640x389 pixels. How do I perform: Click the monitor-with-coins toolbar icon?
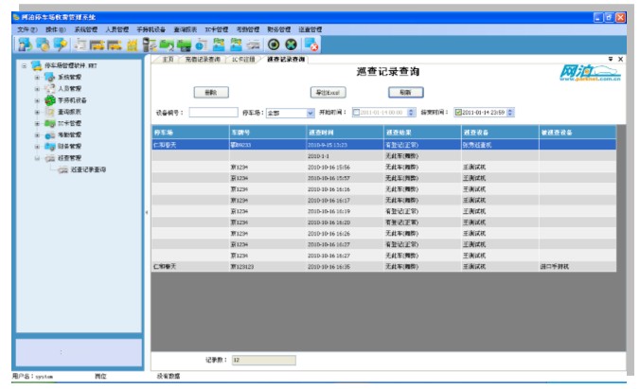pos(43,44)
